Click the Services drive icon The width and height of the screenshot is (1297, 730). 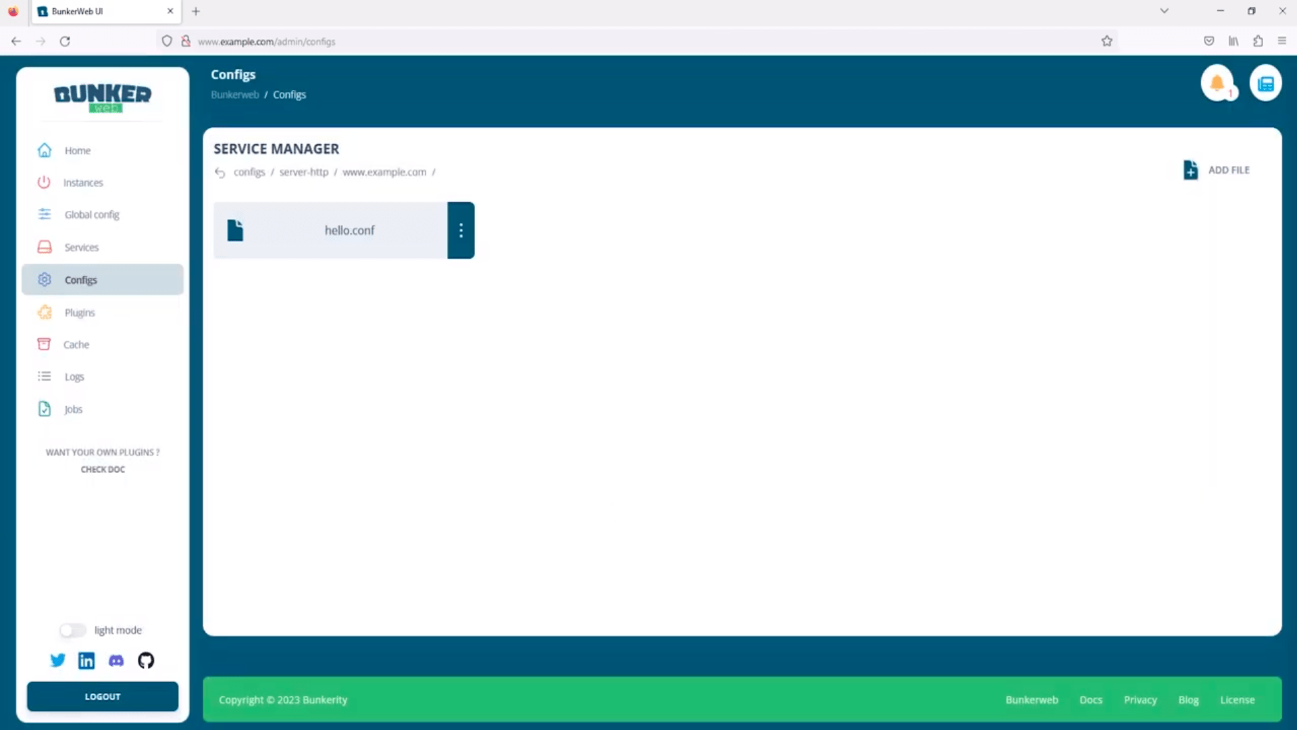point(45,247)
